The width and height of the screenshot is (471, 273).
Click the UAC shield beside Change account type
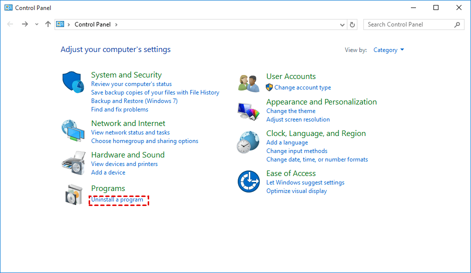(x=269, y=87)
